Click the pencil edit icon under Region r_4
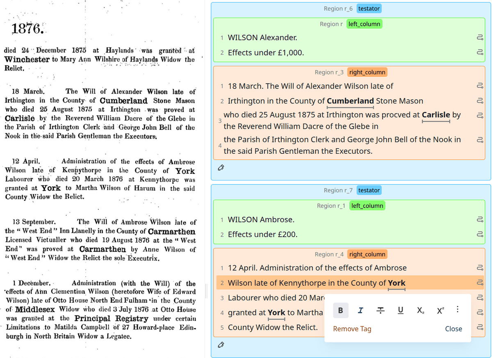This screenshot has height=358, width=492. coord(221,344)
